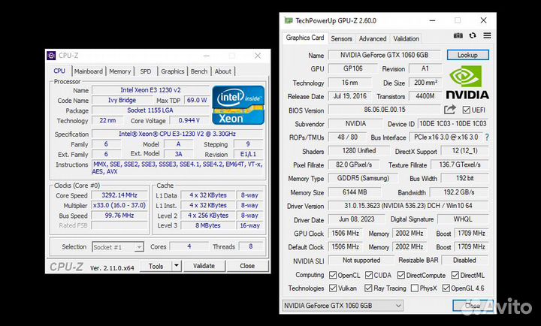Click the CPU Name field Intel Xeon E3 1230 v2

point(150,90)
